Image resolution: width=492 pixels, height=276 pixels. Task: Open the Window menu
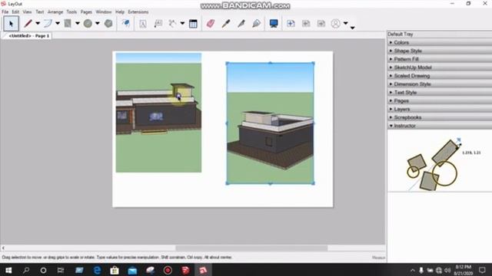[x=104, y=12]
